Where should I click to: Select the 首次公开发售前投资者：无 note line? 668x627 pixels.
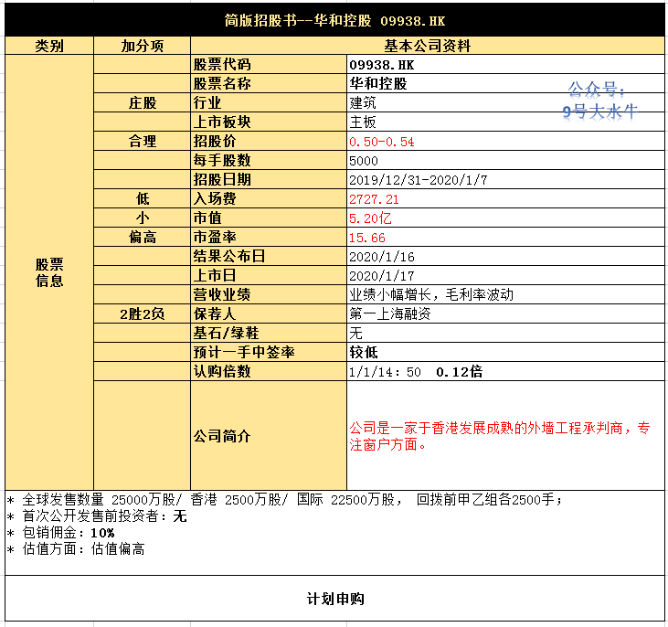(x=97, y=516)
